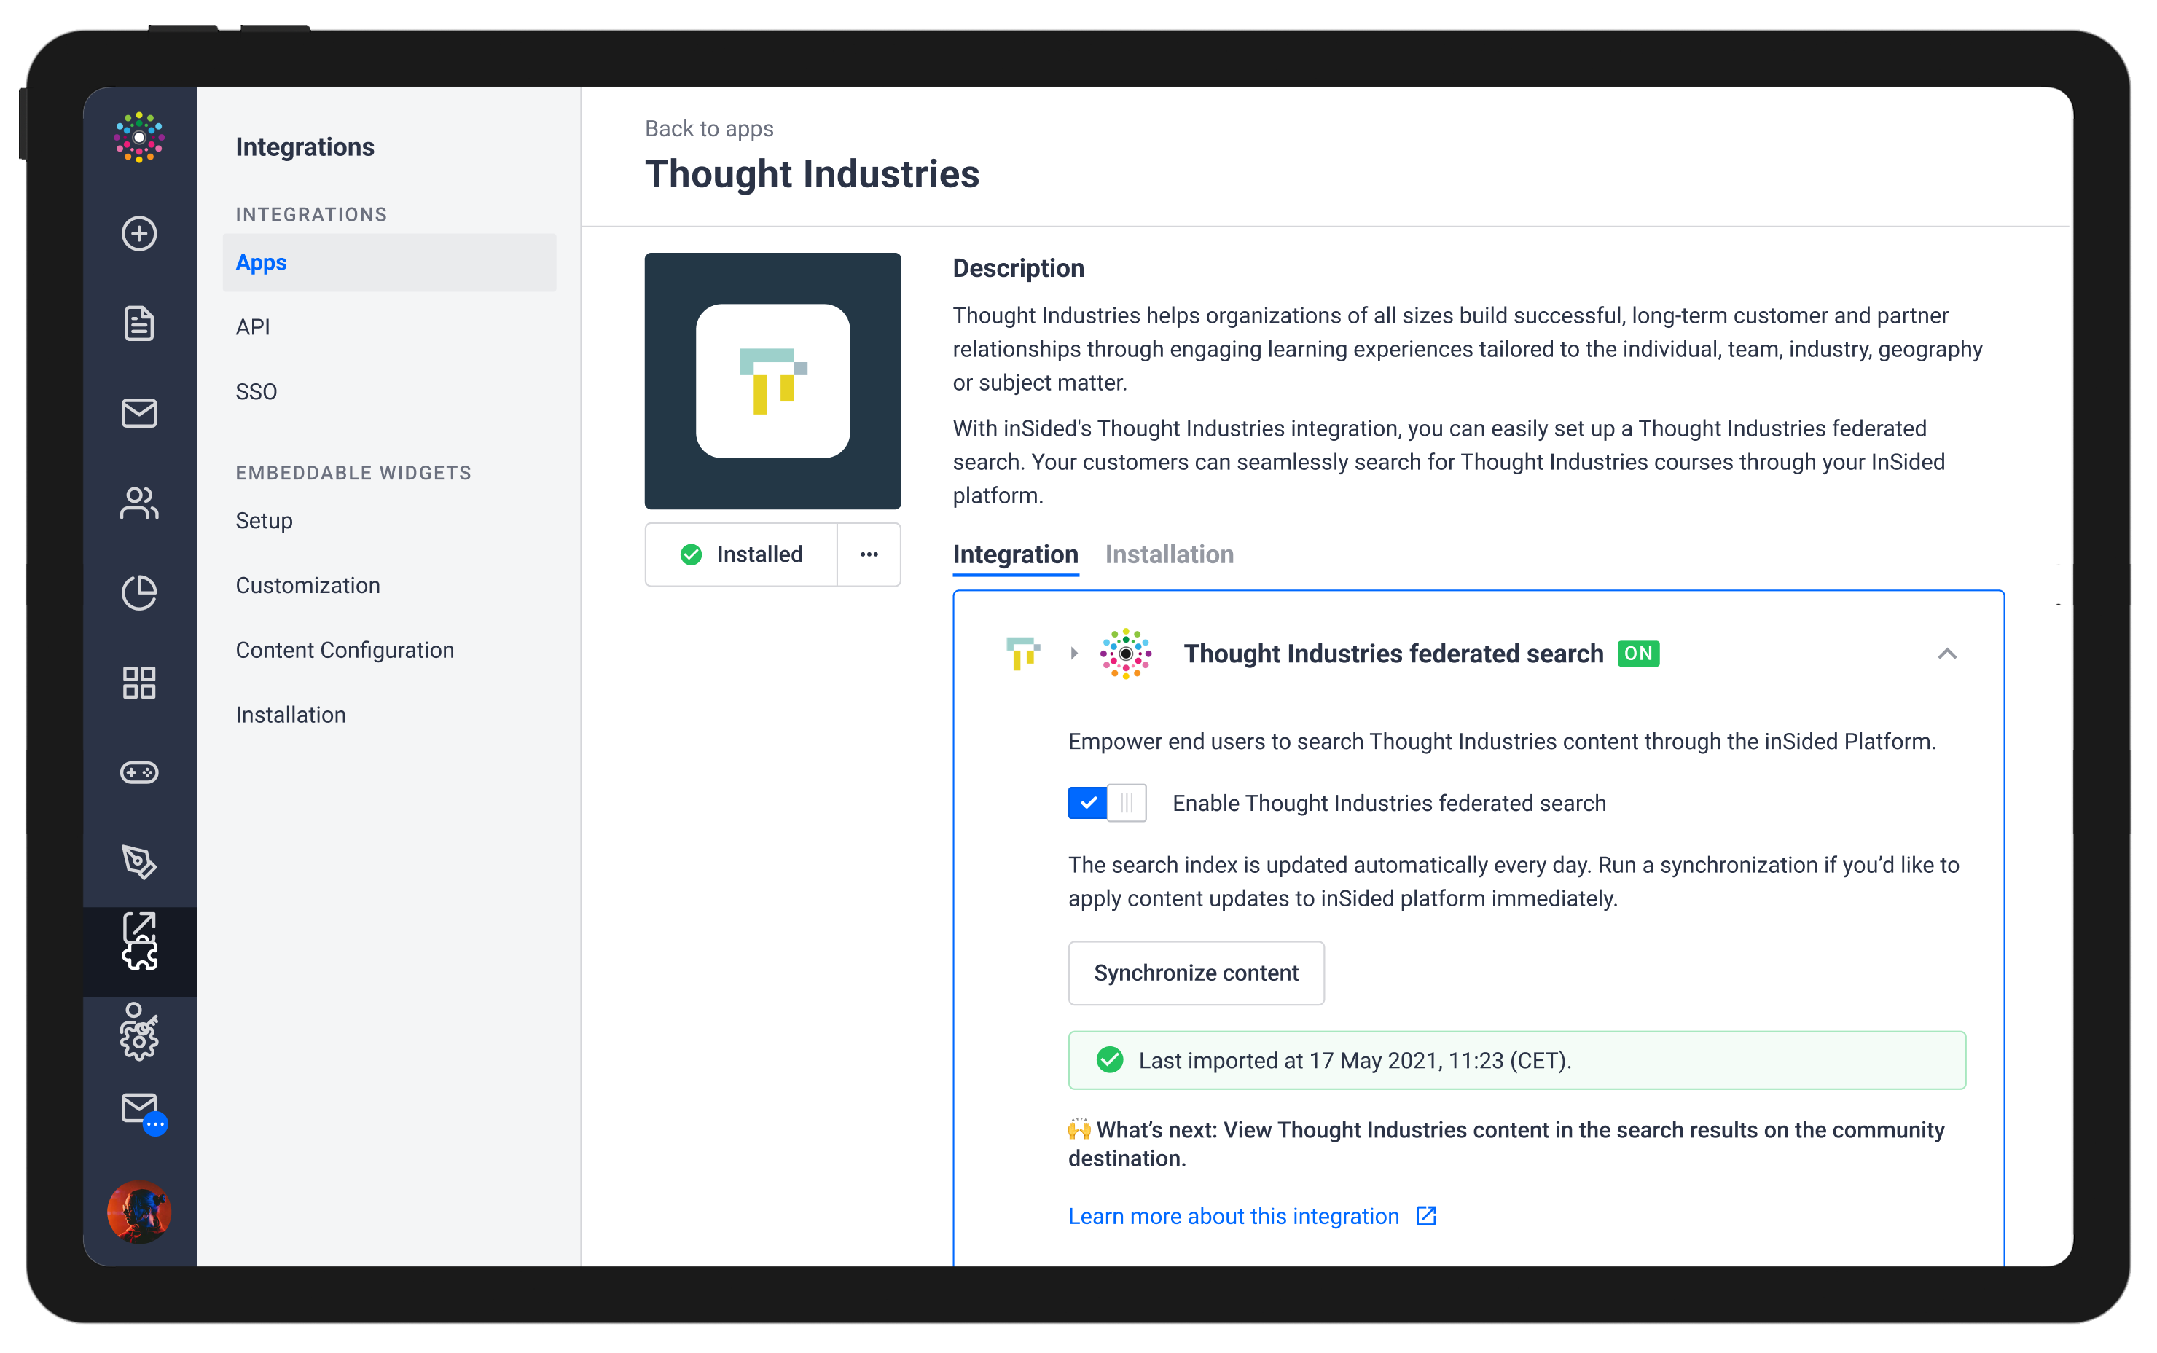Click the INTEGRATIONS section label
2157x1353 pixels.
coord(310,214)
